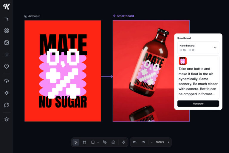Click the prompt text field in Smartboard panel
Viewport: 229px width, 153px height.
[198, 81]
